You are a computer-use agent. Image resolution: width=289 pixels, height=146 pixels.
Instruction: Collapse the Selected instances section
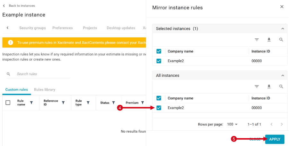283,29
